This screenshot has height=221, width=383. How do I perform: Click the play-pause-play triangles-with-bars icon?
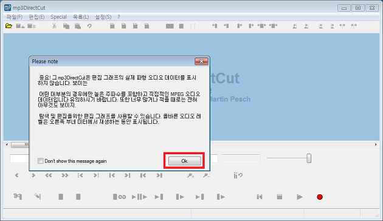139,197
